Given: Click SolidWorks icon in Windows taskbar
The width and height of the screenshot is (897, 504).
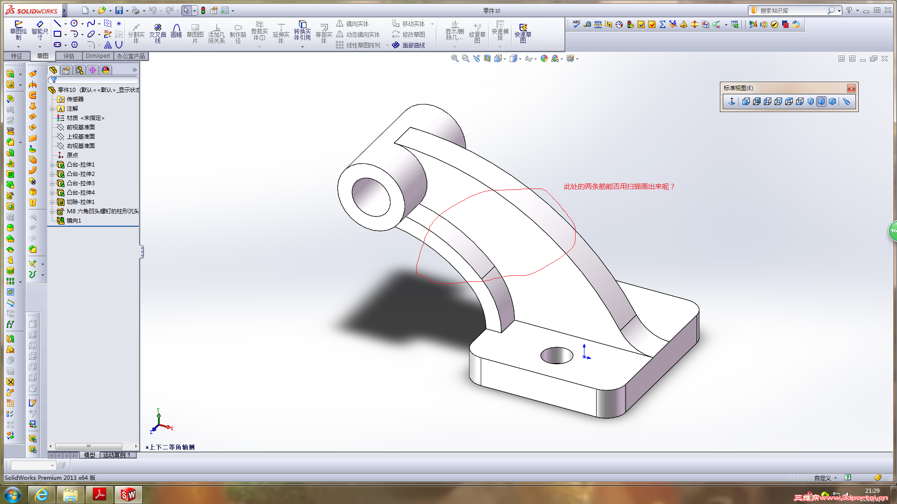Looking at the screenshot, I should coord(128,494).
